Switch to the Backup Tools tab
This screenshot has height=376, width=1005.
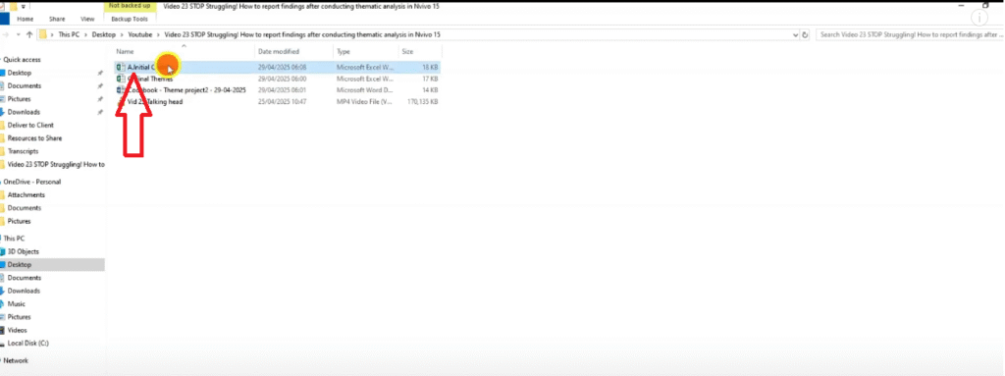pyautogui.click(x=130, y=20)
